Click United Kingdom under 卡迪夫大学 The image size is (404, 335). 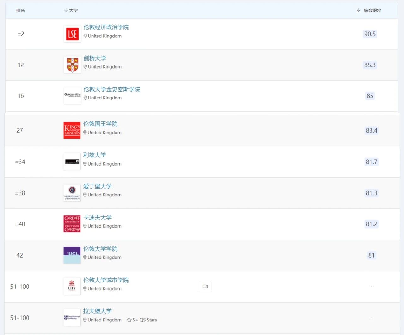coord(104,226)
